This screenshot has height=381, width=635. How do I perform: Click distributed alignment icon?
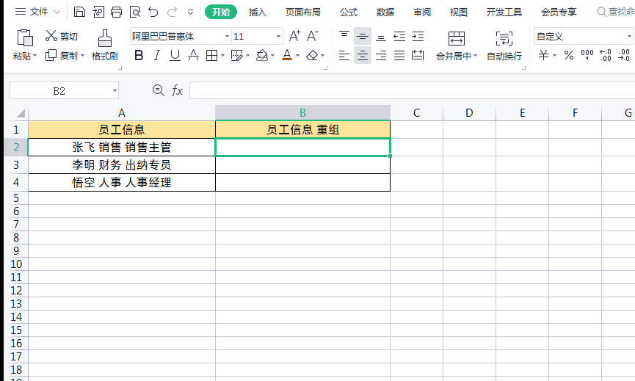tap(418, 55)
